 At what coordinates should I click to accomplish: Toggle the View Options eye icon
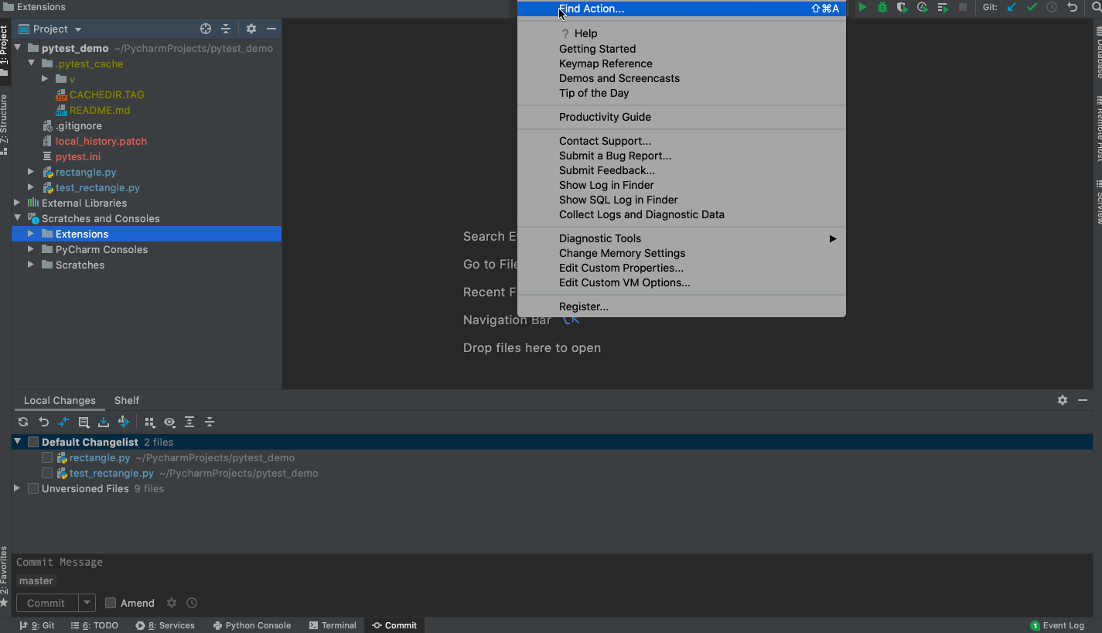(x=169, y=422)
